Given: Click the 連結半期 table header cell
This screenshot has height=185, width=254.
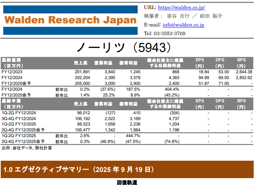Looking at the screenshot, I should coord(13,104).
